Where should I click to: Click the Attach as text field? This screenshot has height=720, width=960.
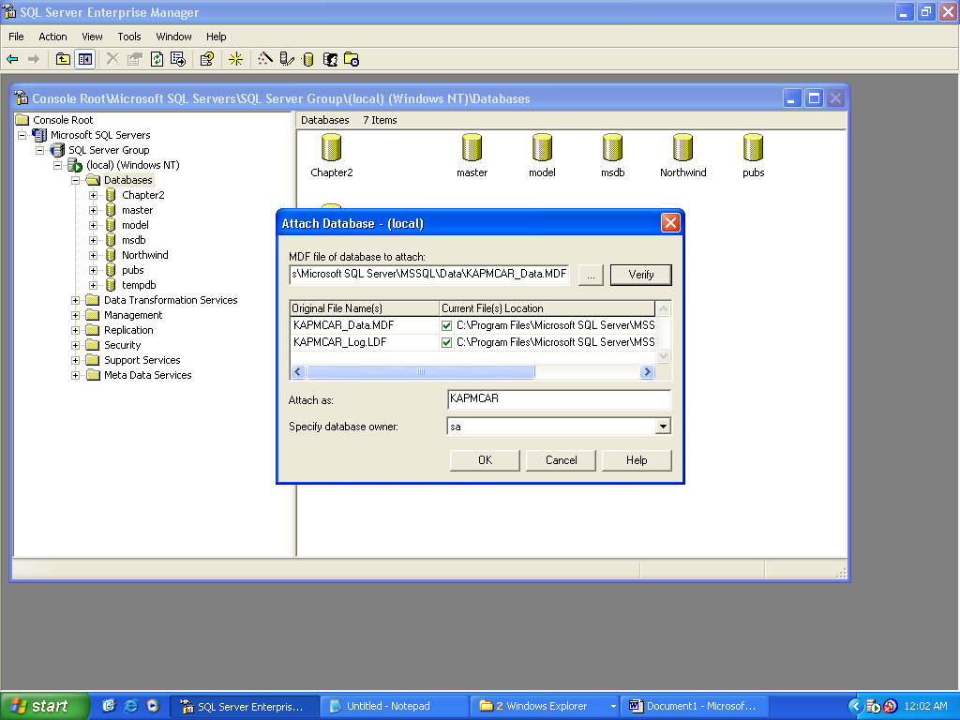click(x=559, y=399)
